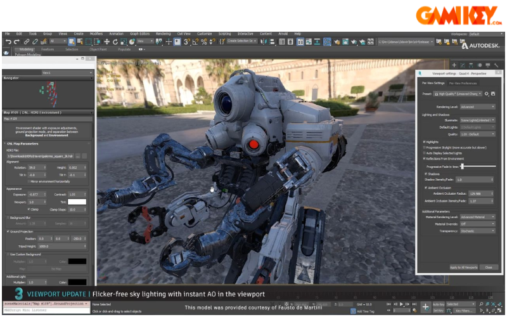This screenshot has width=507, height=317.
Task: Click the Render Setup teapot icon
Action: point(337,42)
